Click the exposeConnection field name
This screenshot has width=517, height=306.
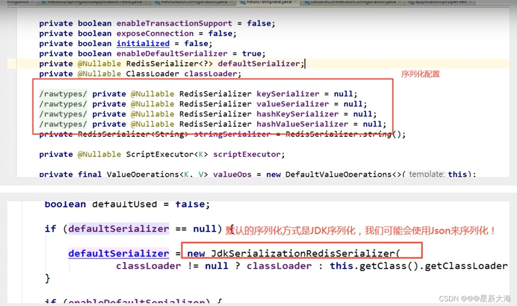(155, 34)
